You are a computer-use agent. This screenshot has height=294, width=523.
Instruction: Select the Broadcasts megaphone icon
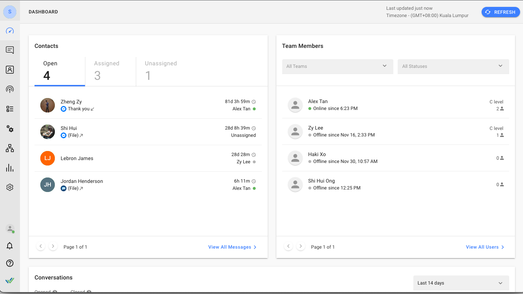pos(10,89)
